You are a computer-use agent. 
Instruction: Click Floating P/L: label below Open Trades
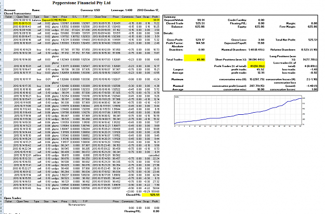pyautogui.click(x=133, y=211)
